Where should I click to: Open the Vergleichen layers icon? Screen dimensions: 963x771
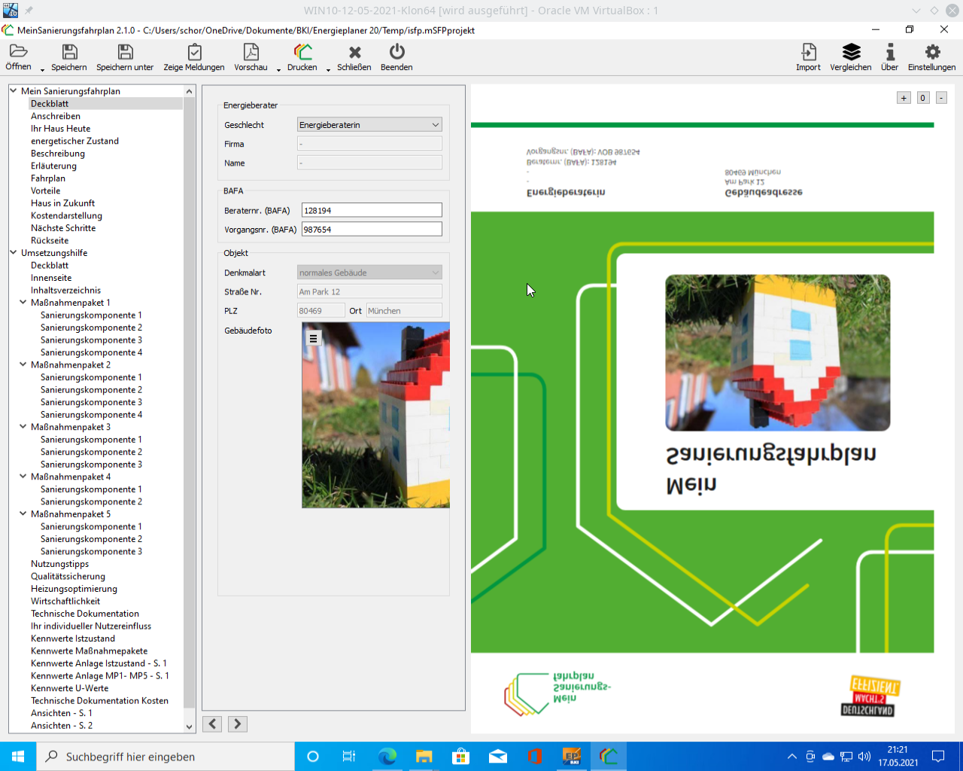pyautogui.click(x=851, y=52)
